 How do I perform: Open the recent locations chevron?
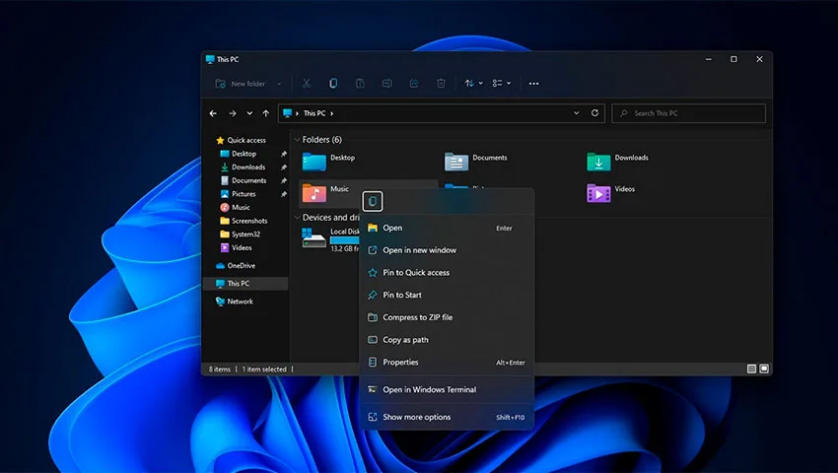(x=249, y=113)
